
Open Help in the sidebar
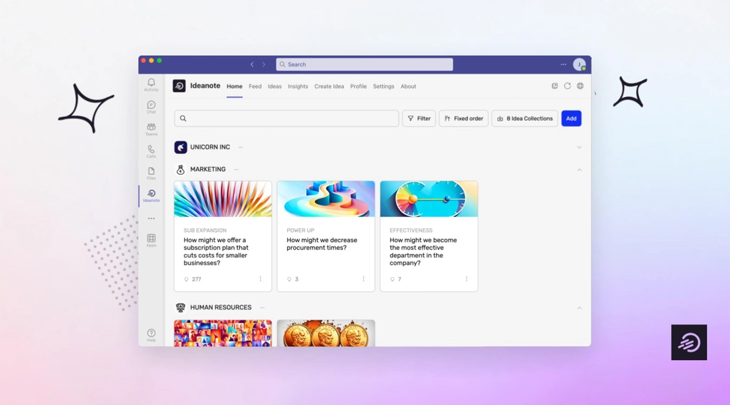tap(151, 335)
